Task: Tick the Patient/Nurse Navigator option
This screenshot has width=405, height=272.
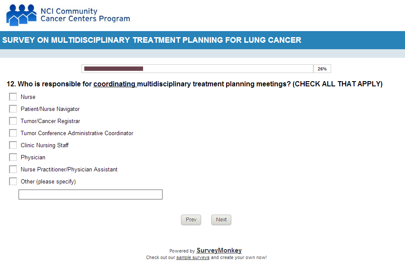Action: [x=13, y=109]
